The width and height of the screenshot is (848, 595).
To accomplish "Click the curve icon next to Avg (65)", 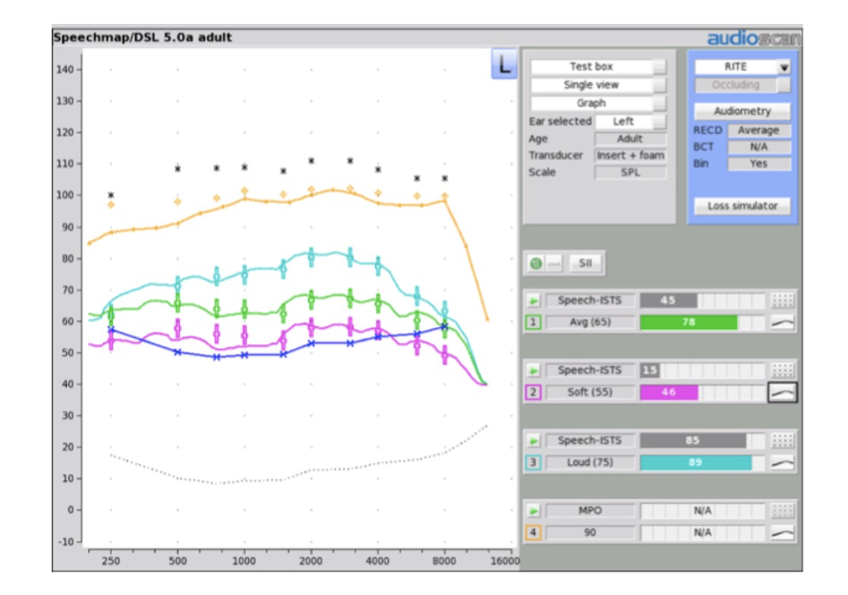I will pyautogui.click(x=782, y=322).
